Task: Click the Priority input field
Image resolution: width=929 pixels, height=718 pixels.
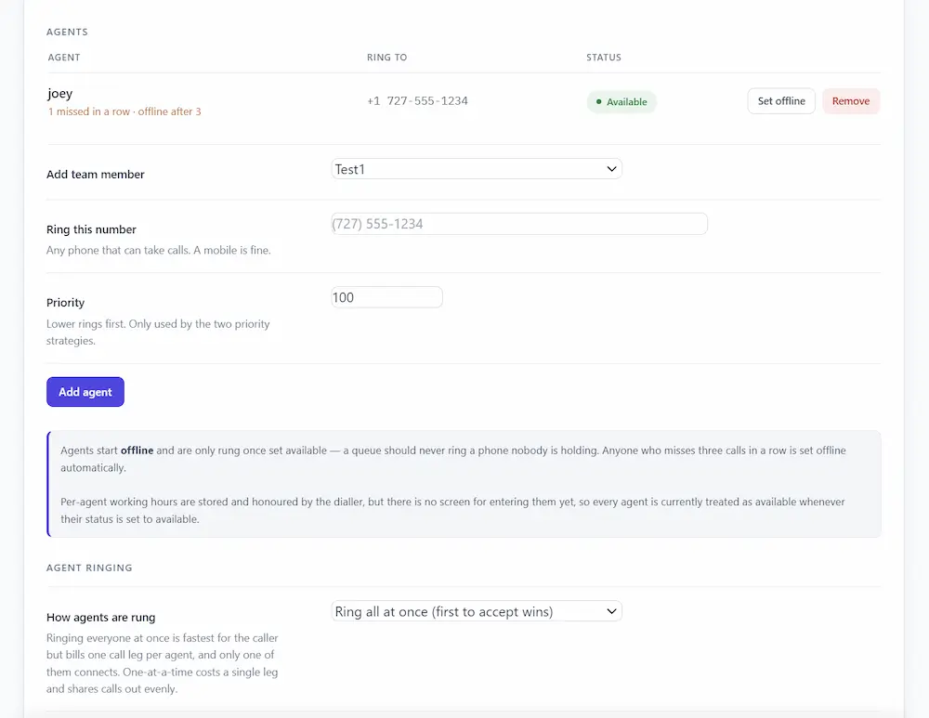Action: click(386, 297)
